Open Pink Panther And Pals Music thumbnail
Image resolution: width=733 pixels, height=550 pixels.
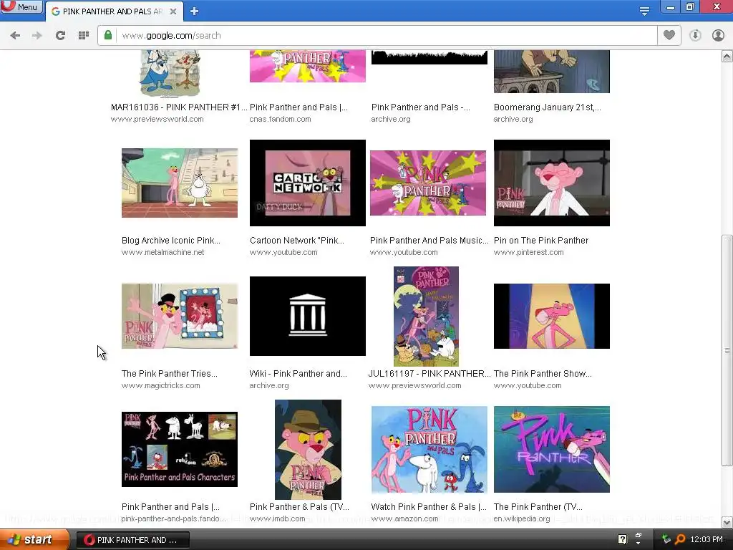click(428, 183)
